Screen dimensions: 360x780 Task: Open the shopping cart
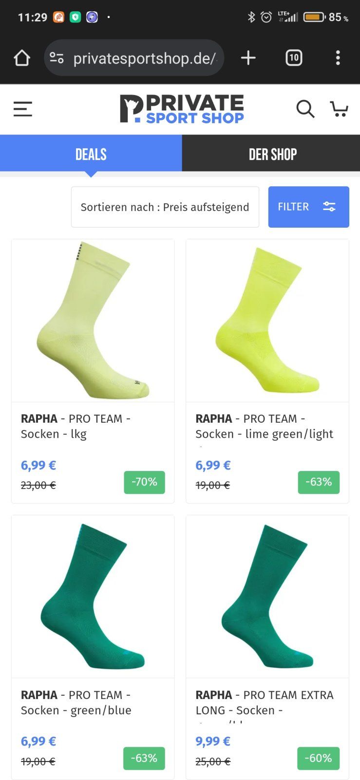339,109
